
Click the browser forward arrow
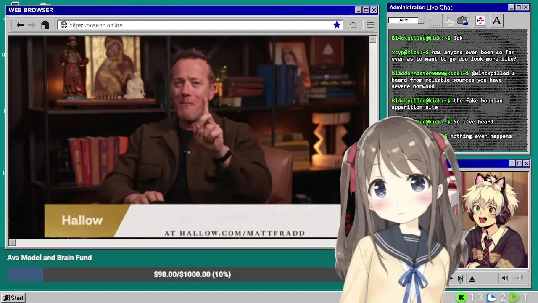[32, 25]
